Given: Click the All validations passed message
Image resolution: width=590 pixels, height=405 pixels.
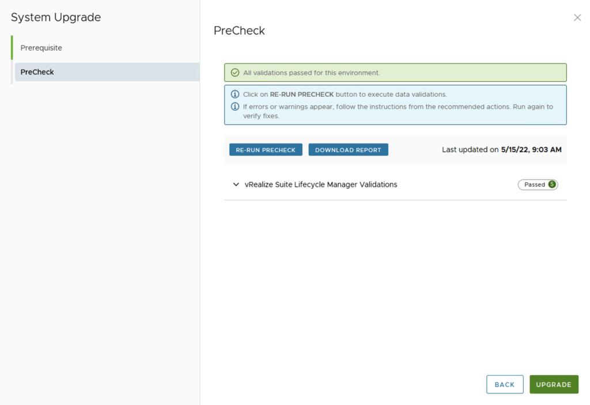Looking at the screenshot, I should (311, 73).
